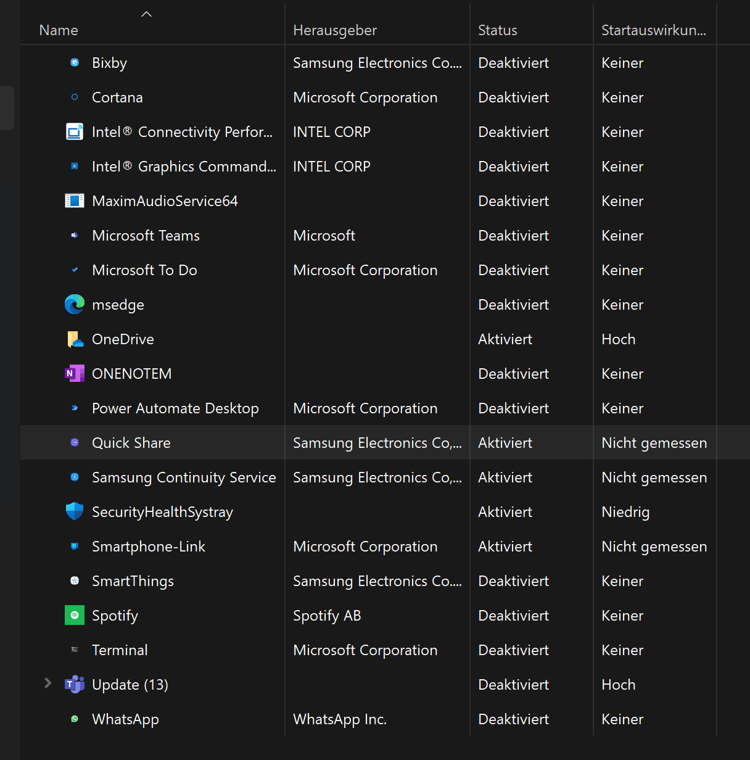Click the Spotify app icon
The image size is (750, 760).
(75, 615)
